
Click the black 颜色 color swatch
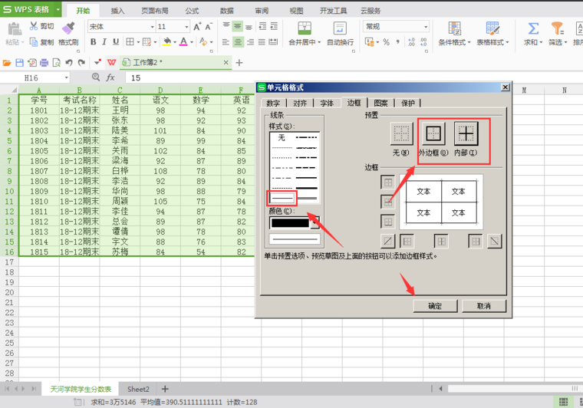pos(289,222)
